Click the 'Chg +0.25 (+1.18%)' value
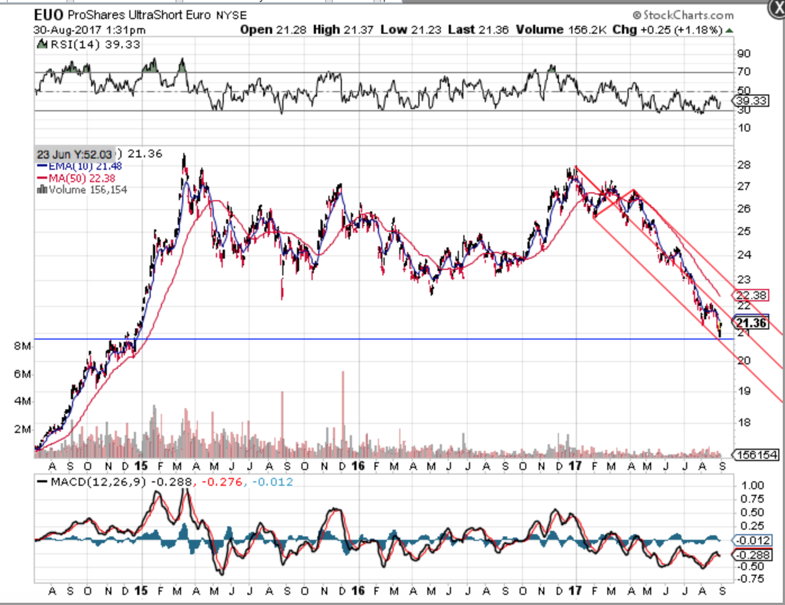Viewport: 785px width, 605px height. (x=667, y=30)
